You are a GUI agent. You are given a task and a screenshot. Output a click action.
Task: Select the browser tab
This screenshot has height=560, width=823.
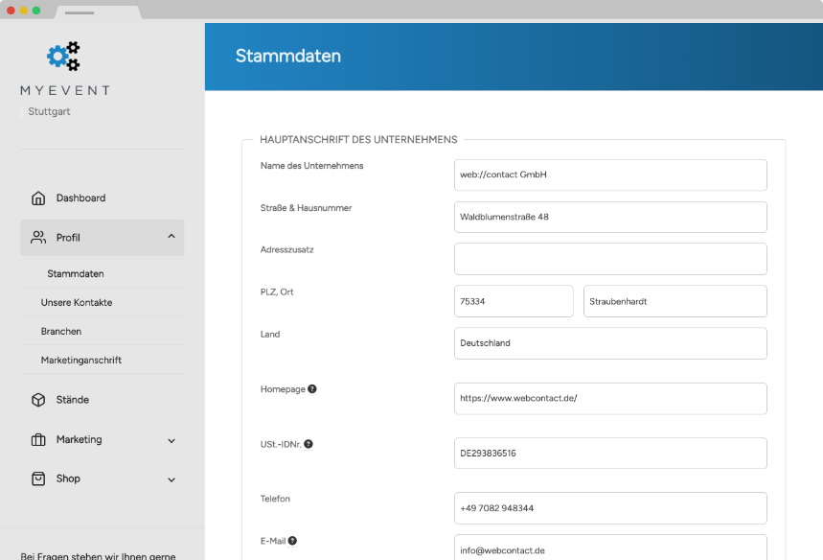[98, 12]
